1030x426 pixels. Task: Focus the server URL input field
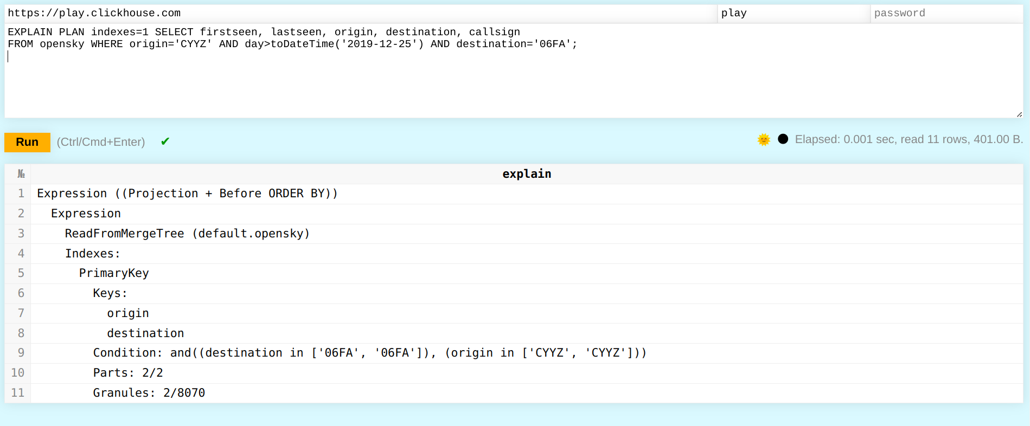(x=358, y=13)
